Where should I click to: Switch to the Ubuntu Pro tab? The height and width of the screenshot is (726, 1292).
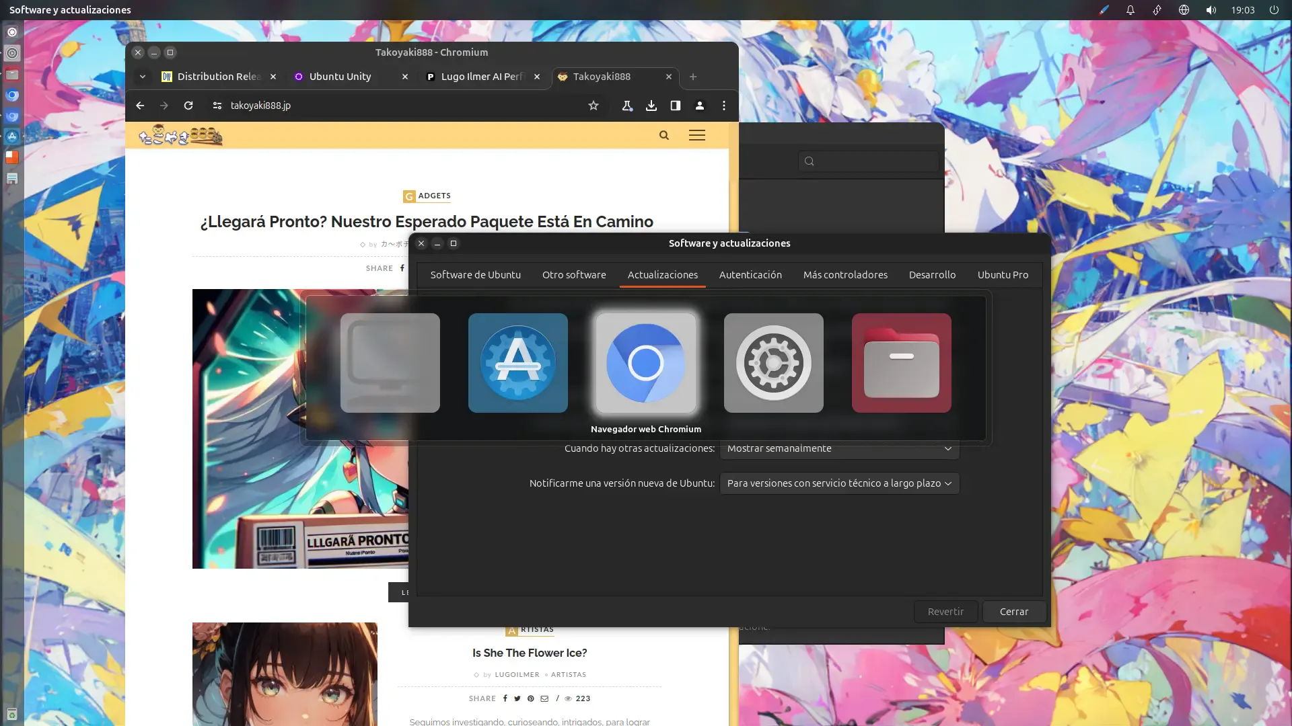[x=1003, y=275]
